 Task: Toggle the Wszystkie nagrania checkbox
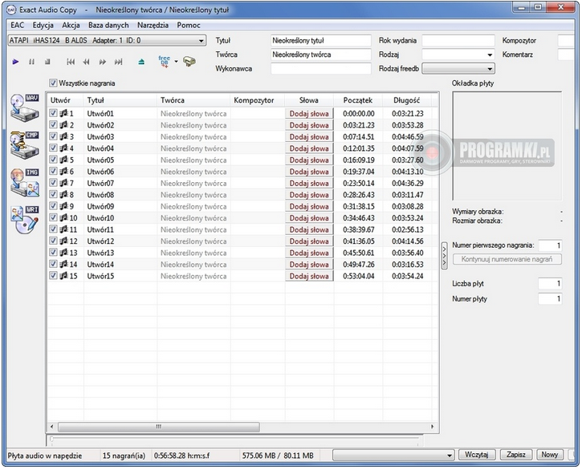coord(53,83)
